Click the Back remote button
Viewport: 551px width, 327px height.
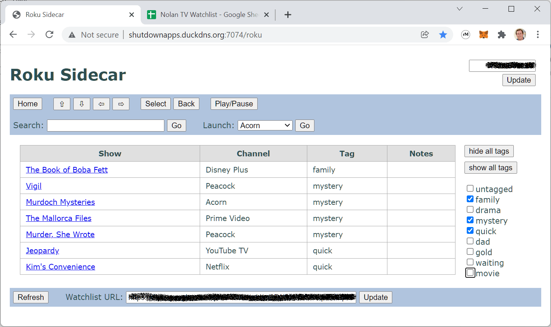click(186, 104)
